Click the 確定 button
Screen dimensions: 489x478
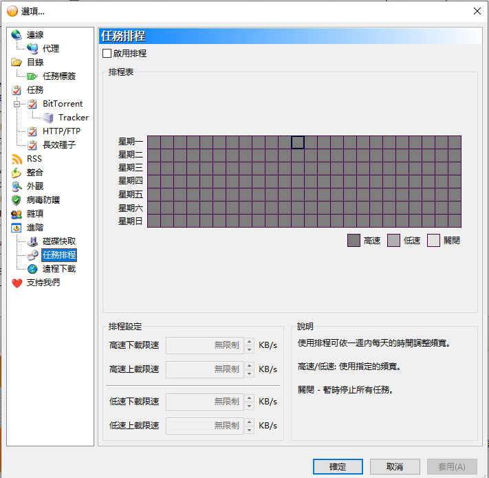point(338,466)
